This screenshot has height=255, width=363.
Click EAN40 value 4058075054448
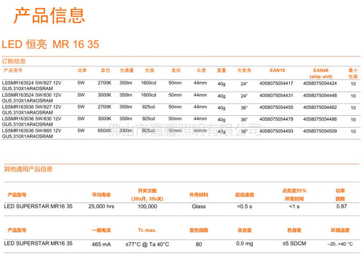pos(320,95)
